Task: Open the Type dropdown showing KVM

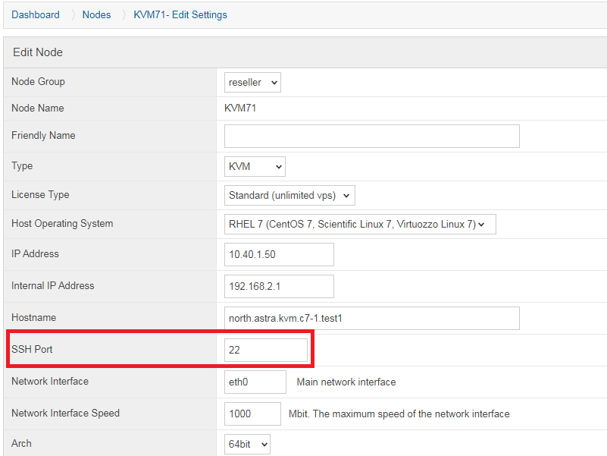Action: click(254, 165)
